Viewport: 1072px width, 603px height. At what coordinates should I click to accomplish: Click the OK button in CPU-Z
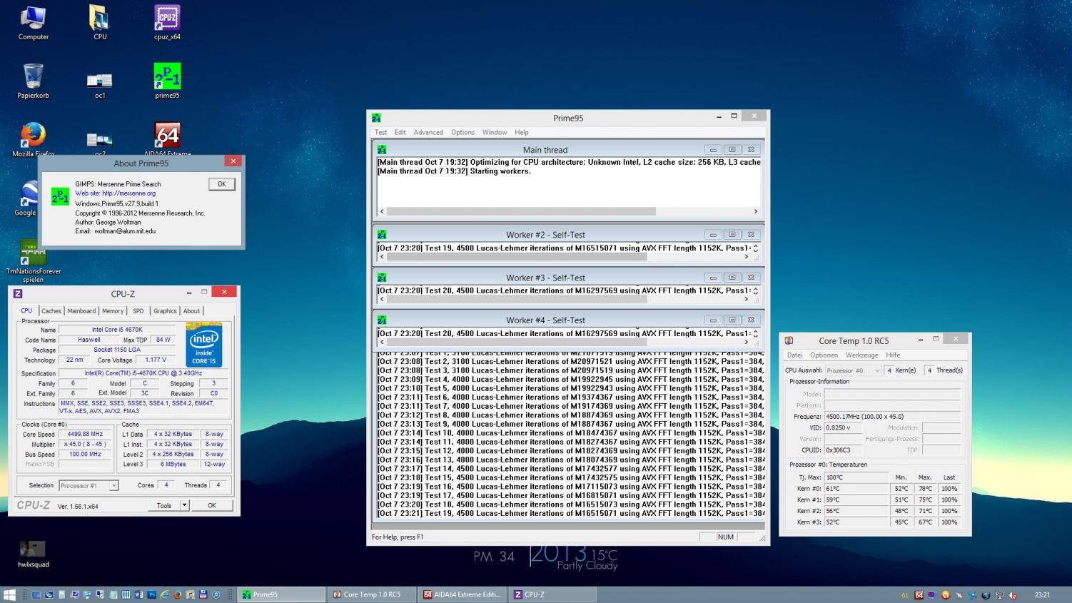click(x=211, y=505)
